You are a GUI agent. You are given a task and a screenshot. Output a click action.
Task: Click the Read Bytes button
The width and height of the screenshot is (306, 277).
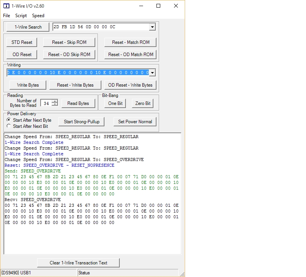click(x=78, y=103)
